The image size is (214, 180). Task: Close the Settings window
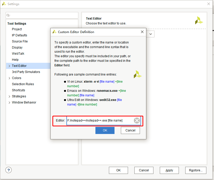[x=209, y=4]
